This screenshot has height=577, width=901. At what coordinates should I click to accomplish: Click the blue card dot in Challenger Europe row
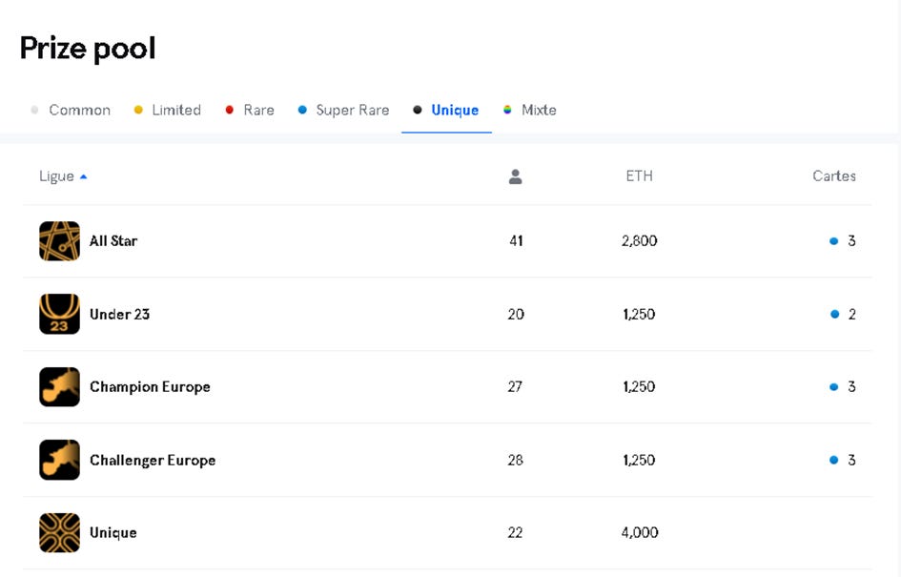point(833,460)
